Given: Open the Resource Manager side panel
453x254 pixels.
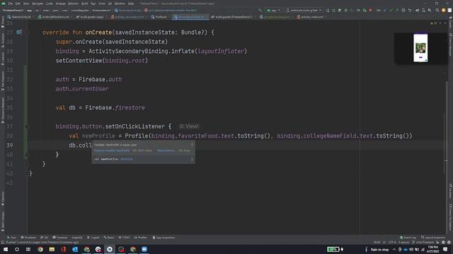Looking at the screenshot, I should point(3,110).
